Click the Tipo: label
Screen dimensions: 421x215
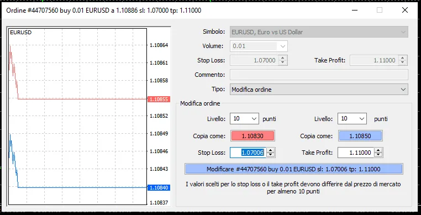click(218, 89)
